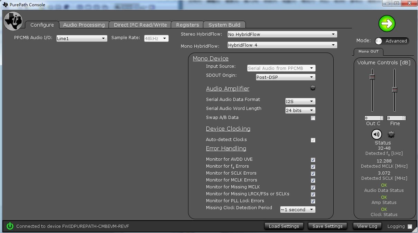Minimize the PurePath Console window
This screenshot has height=233, width=418.
pos(387,3)
